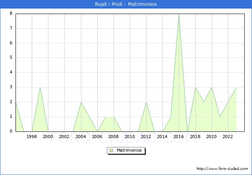Click the 1999 peak data point at 3

coord(40,87)
